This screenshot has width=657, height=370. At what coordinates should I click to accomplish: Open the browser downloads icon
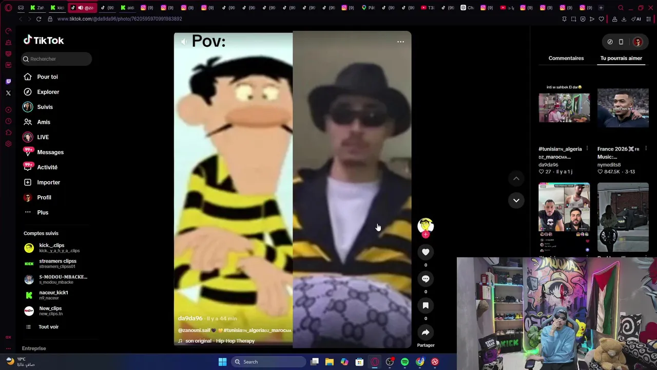point(624,19)
